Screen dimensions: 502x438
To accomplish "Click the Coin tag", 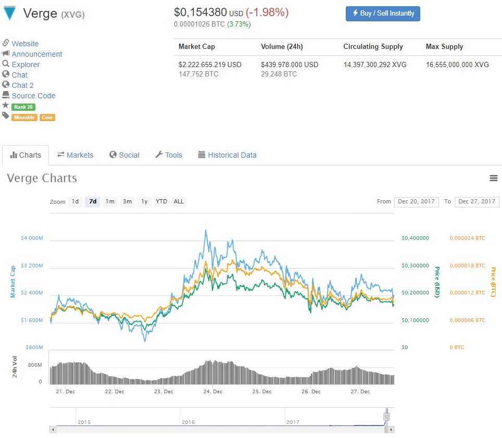I will coord(47,118).
